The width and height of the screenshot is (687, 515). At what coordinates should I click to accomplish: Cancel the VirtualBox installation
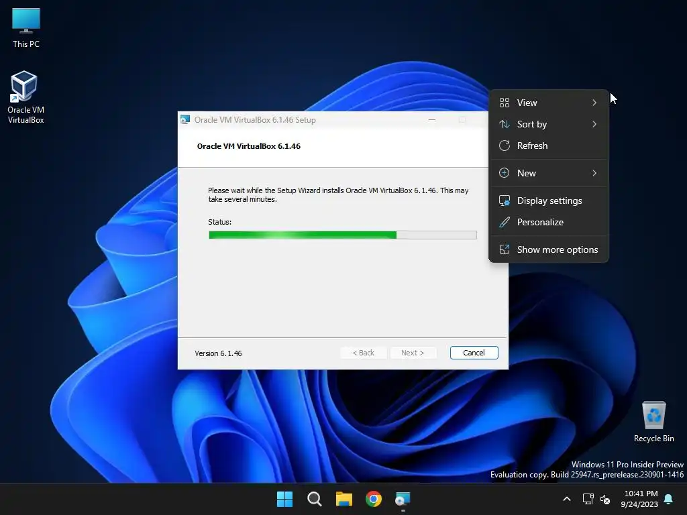point(474,353)
